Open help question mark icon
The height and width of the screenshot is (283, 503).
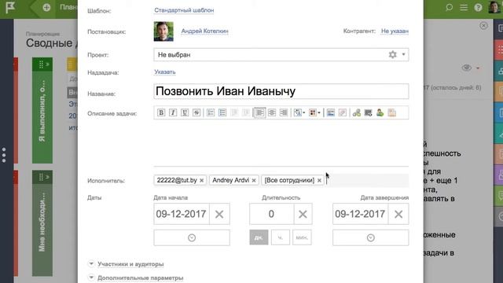(x=478, y=7)
